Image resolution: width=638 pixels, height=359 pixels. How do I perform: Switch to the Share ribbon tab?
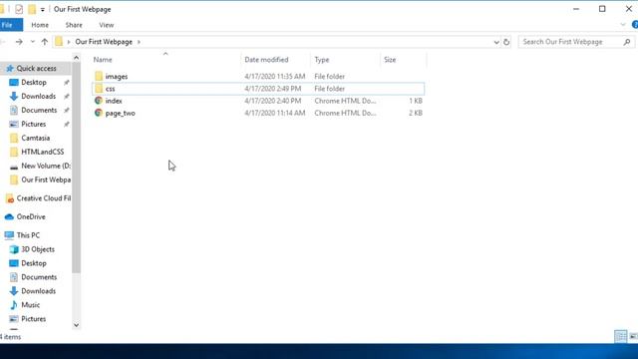click(74, 25)
